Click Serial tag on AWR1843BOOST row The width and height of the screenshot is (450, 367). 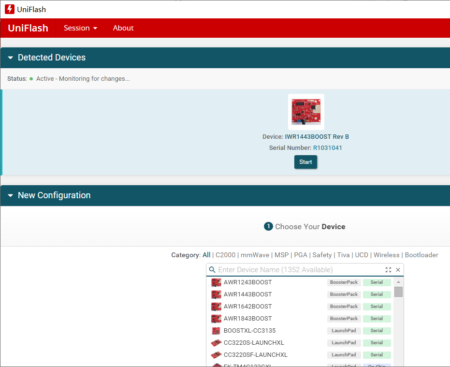coord(377,319)
